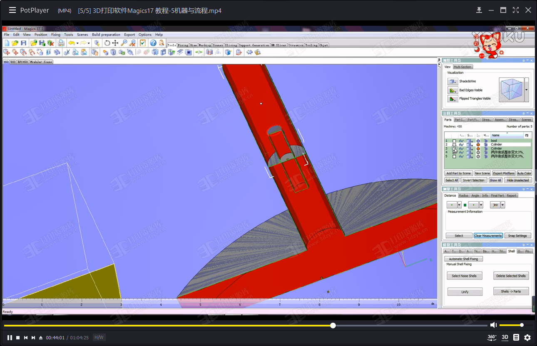
Task: Expand the view cube dropdown arrow
Action: tap(527, 89)
